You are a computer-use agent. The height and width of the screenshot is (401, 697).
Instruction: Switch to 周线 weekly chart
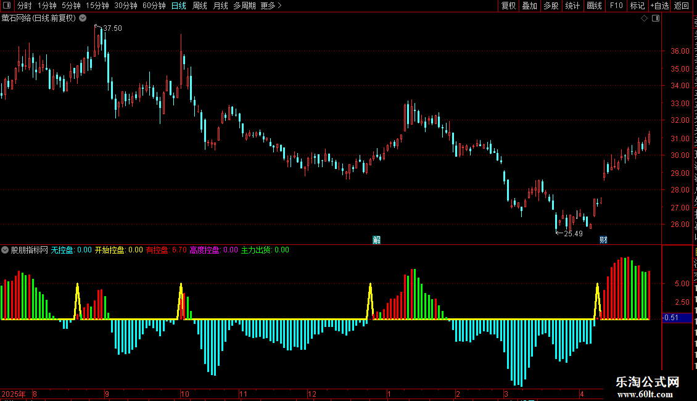200,6
